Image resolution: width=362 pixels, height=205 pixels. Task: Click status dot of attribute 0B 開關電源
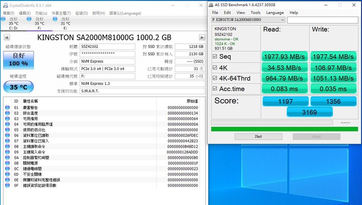pos(8,163)
